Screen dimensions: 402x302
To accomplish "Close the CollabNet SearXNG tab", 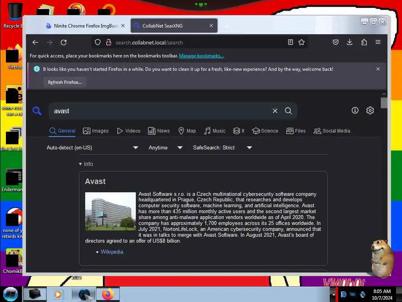I will [x=211, y=26].
